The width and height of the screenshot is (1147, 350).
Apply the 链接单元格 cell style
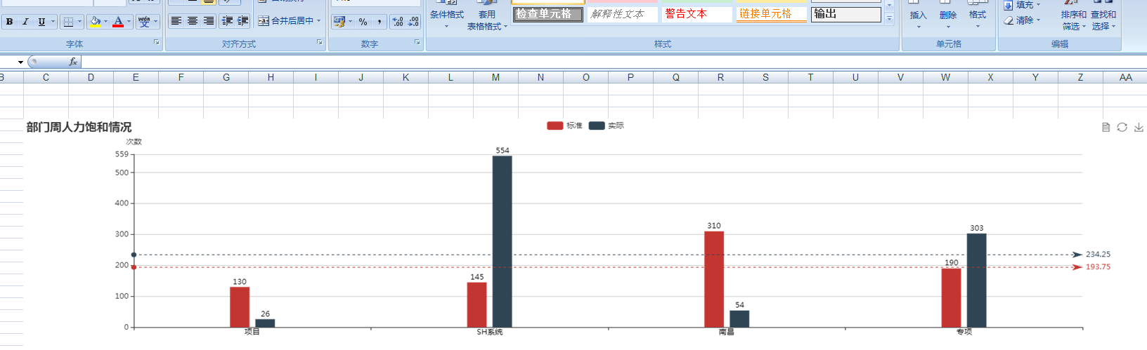771,14
